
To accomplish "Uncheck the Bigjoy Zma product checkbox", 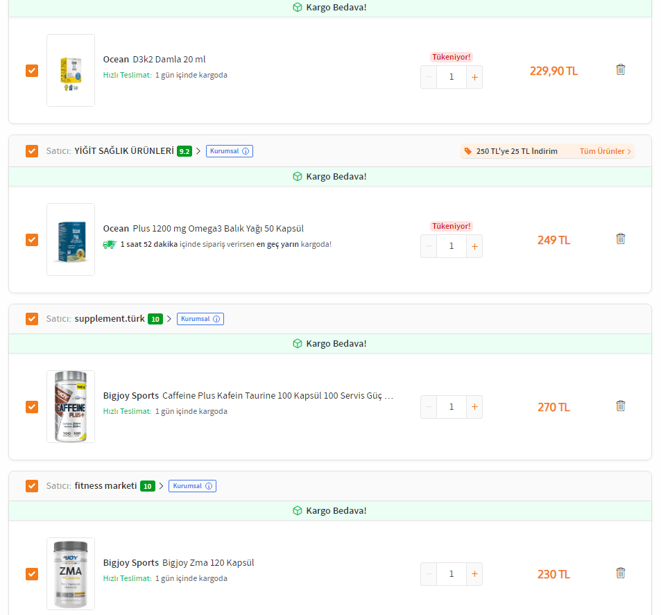I will pos(32,574).
